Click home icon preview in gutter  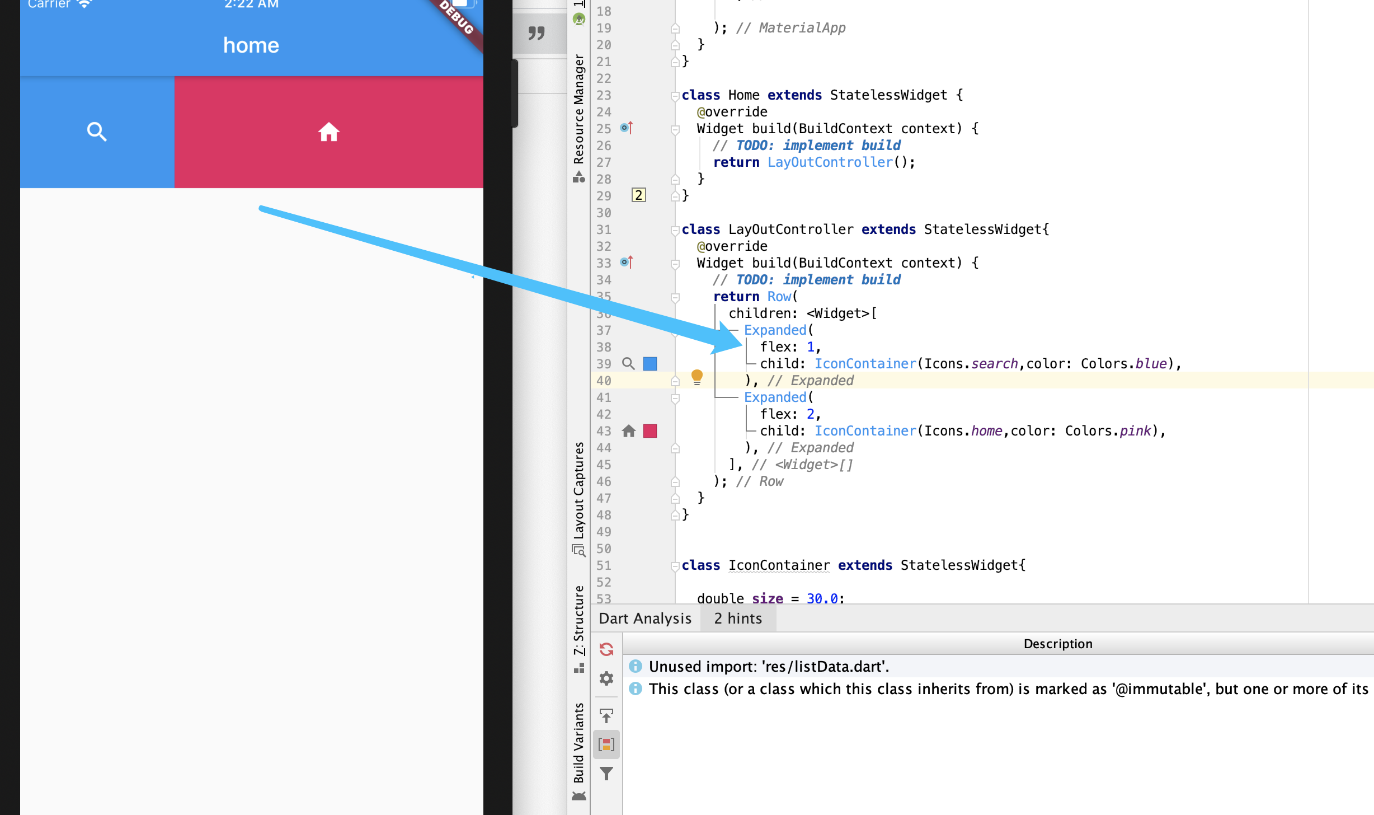[x=629, y=431]
